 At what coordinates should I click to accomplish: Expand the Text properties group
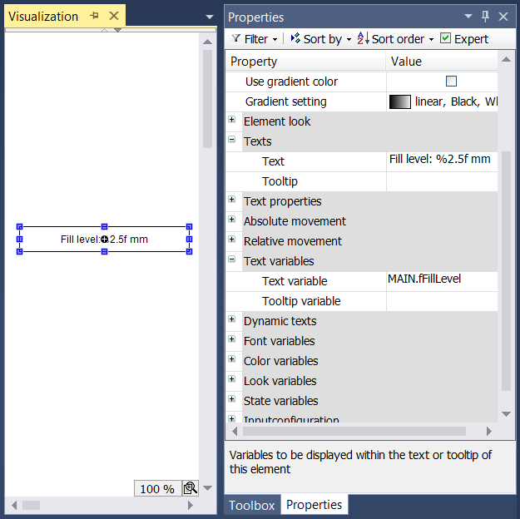232,200
